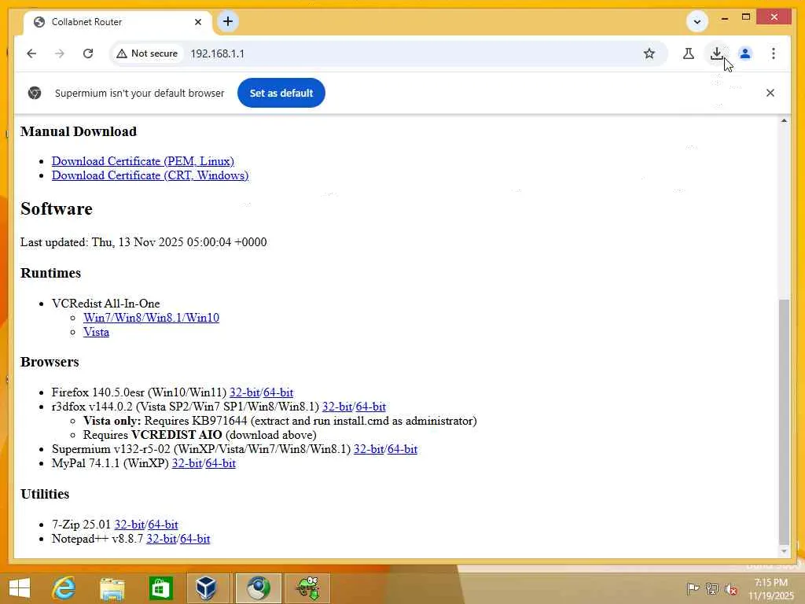
Task: Download 7-Zip 25.01 64-bit
Action: [x=163, y=525]
